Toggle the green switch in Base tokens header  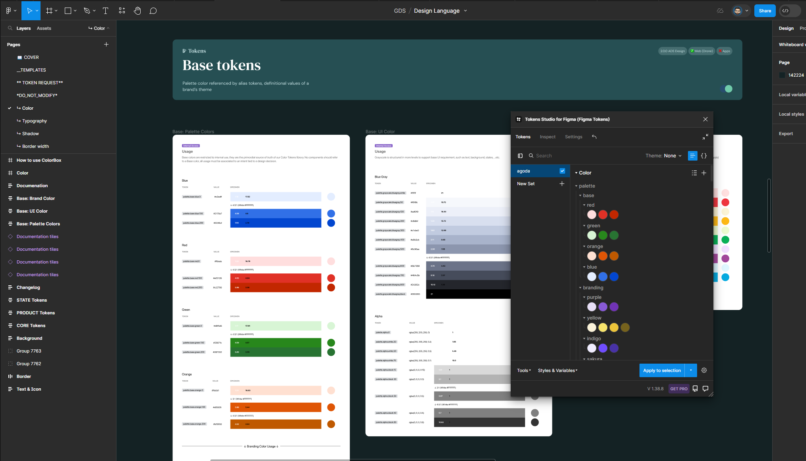point(727,89)
